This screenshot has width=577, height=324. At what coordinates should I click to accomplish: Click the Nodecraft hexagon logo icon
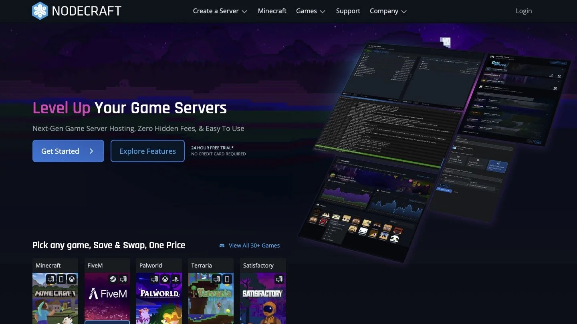point(40,11)
